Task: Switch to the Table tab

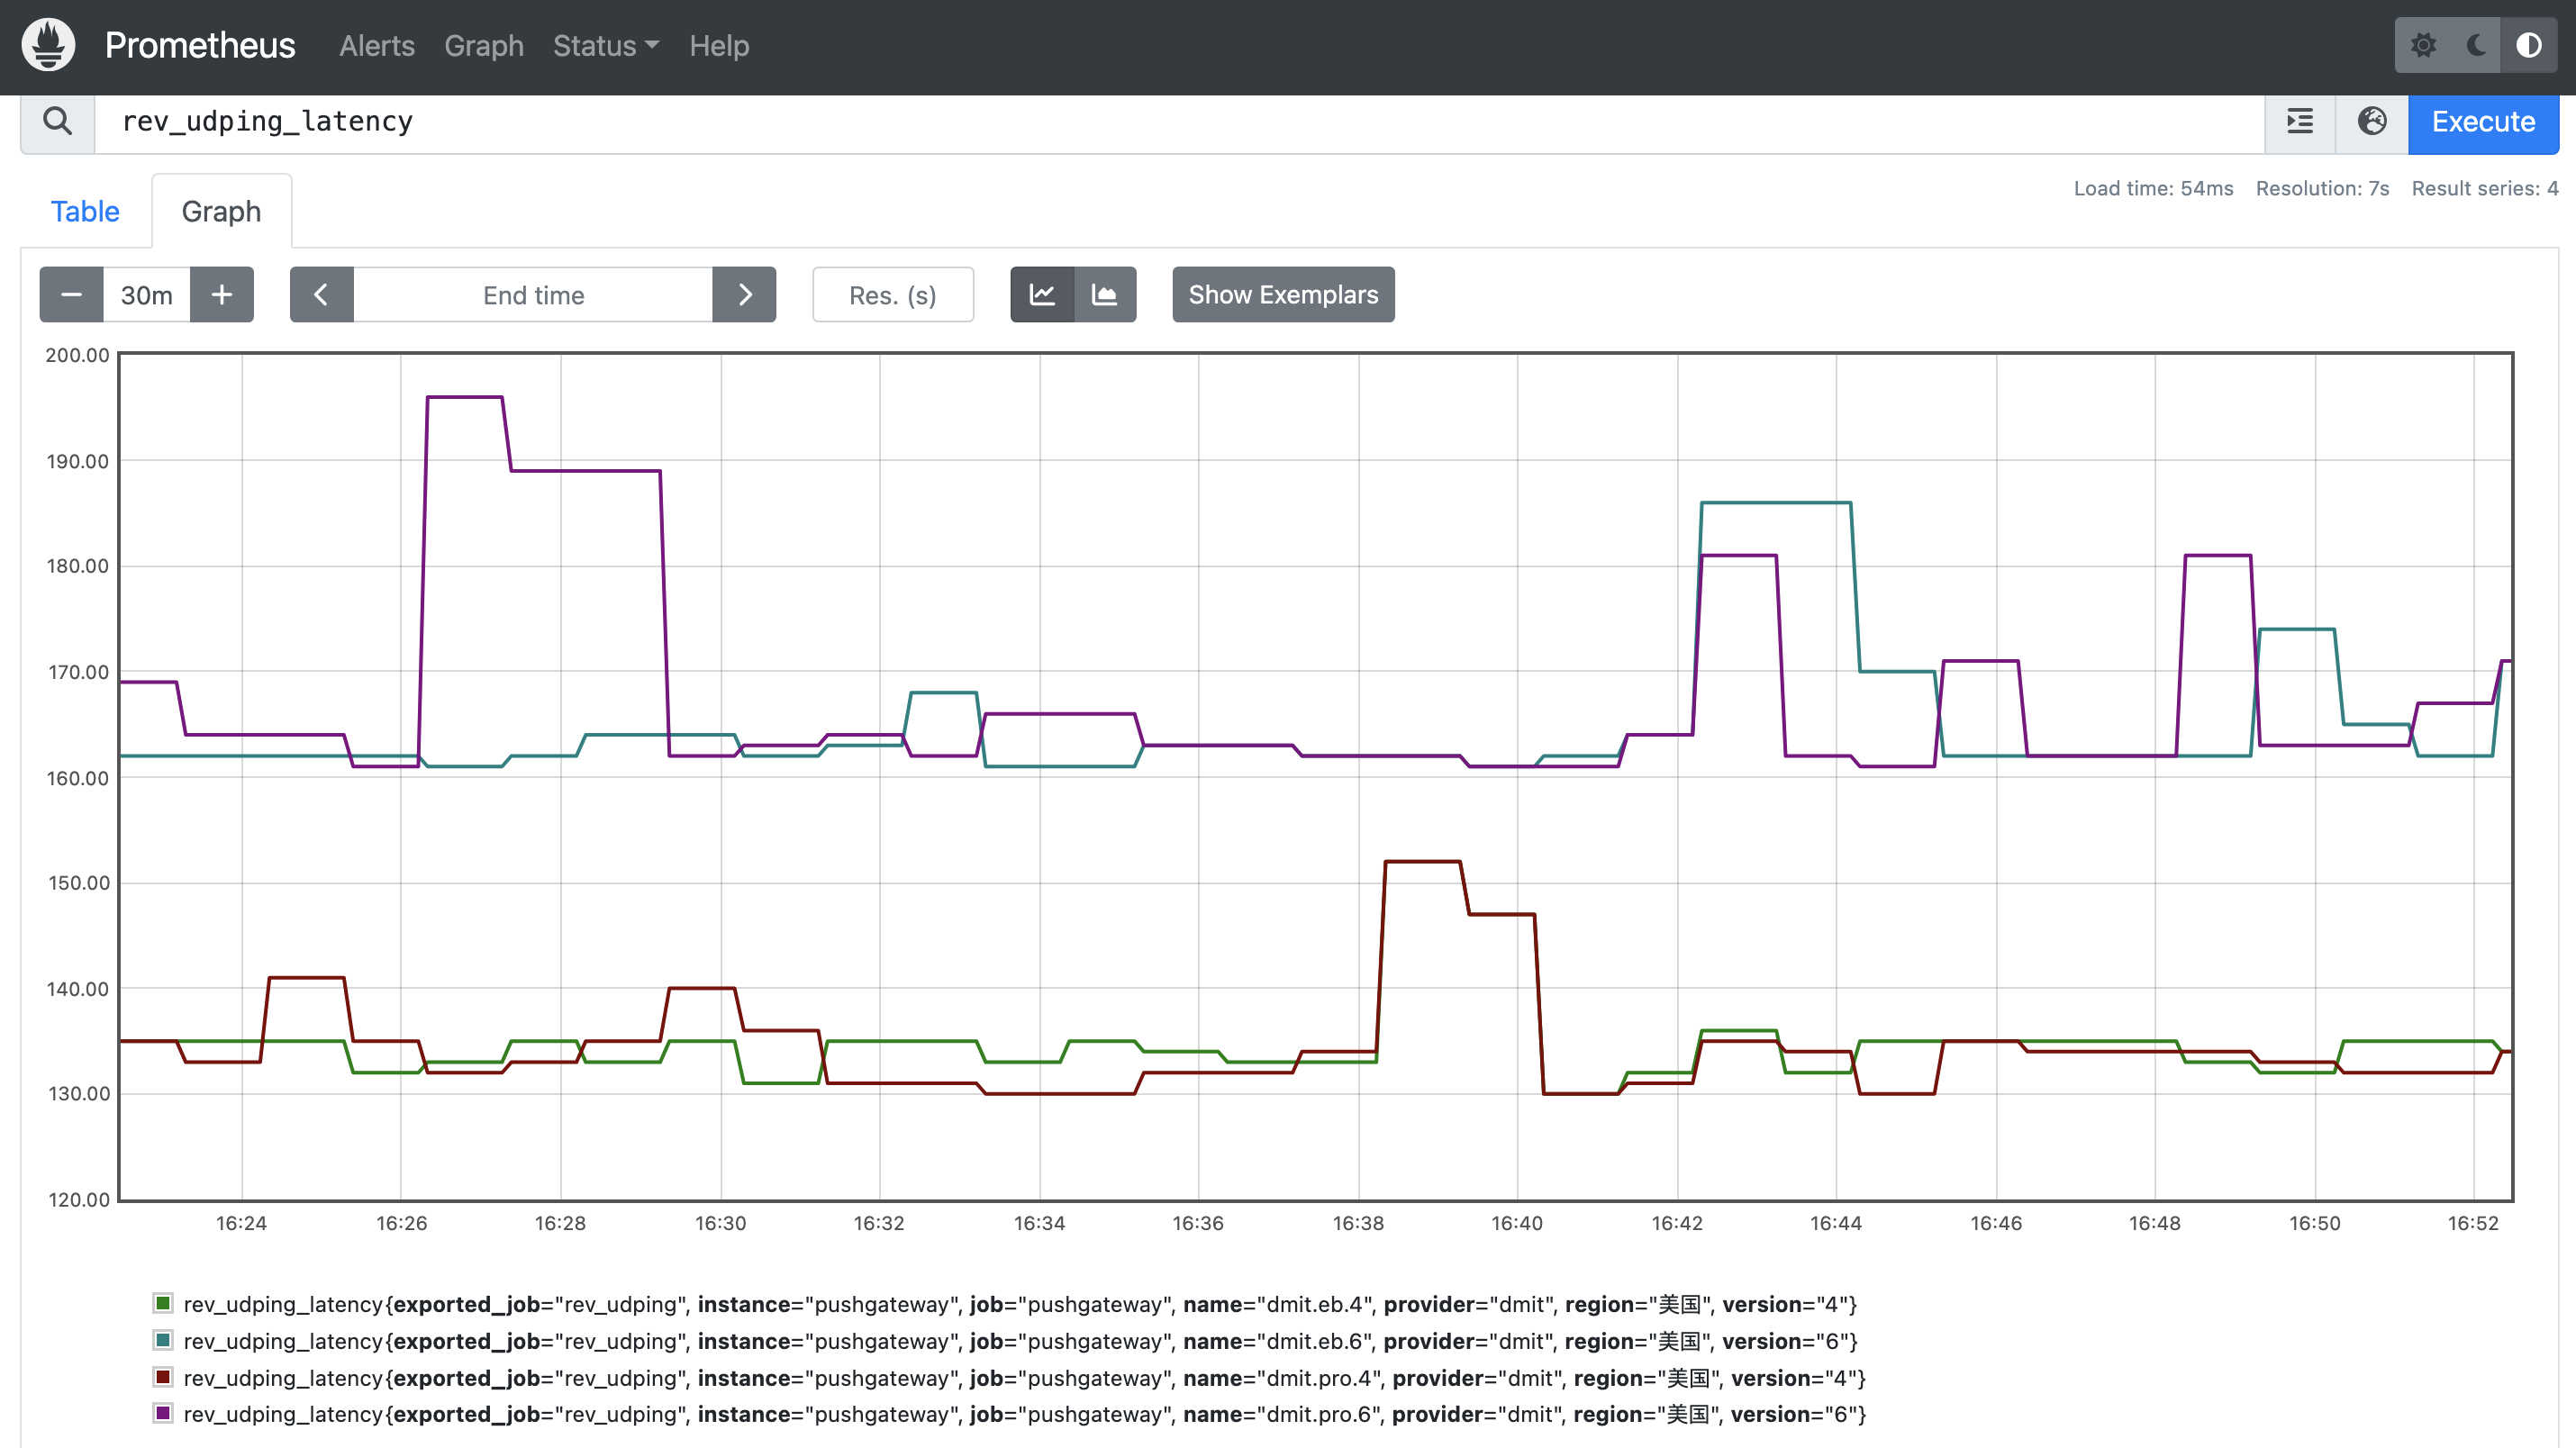Action: point(85,212)
